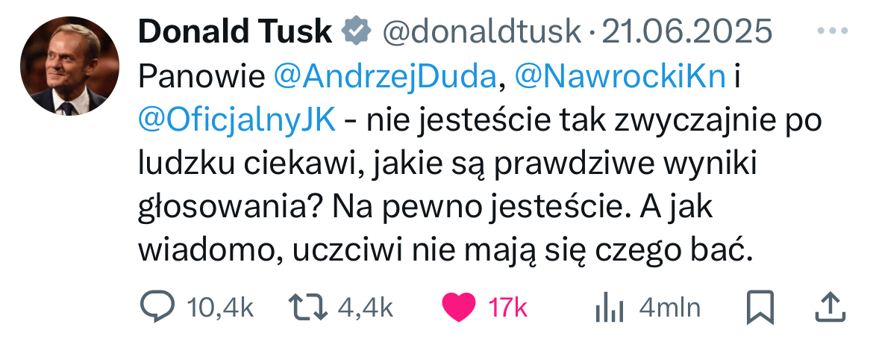Click the Donald Tusk display name
873x339 pixels.
(235, 31)
